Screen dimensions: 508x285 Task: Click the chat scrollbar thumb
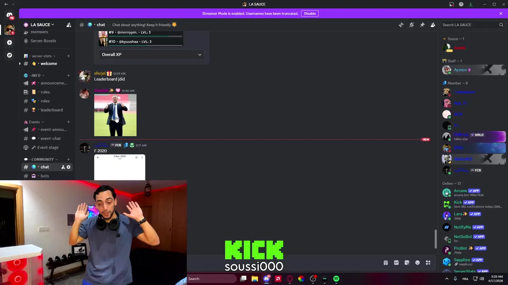tap(435, 239)
